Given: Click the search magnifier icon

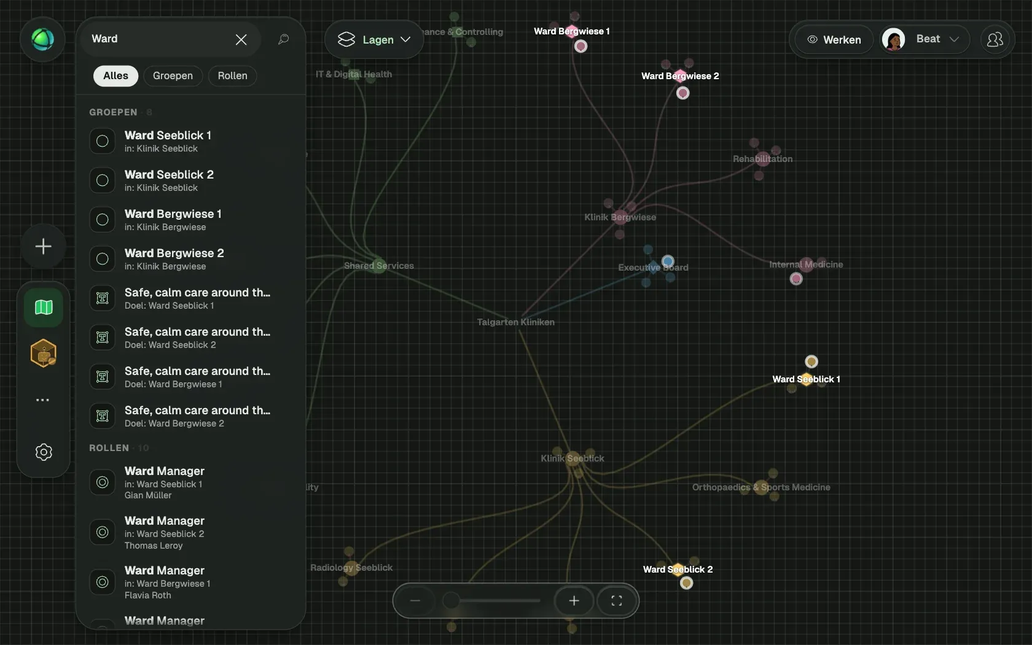Looking at the screenshot, I should (283, 39).
